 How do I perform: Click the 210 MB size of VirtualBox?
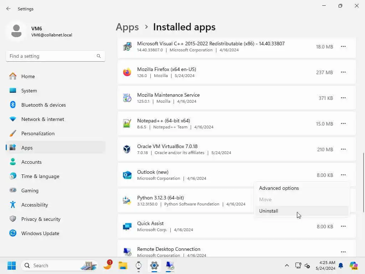[x=325, y=149]
